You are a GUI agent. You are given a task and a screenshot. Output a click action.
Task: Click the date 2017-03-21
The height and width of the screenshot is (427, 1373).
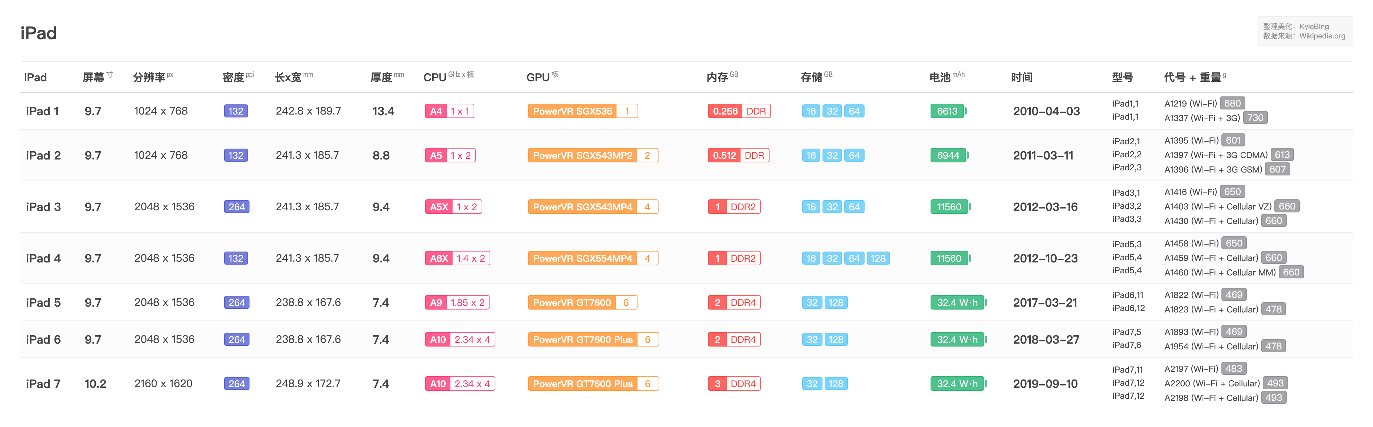pyautogui.click(x=1045, y=303)
